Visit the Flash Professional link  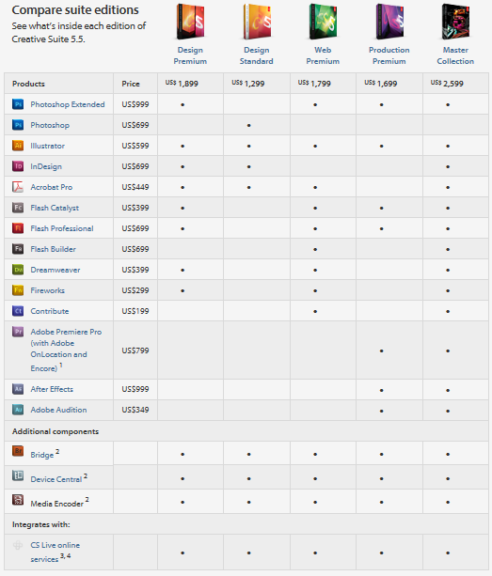click(x=62, y=228)
